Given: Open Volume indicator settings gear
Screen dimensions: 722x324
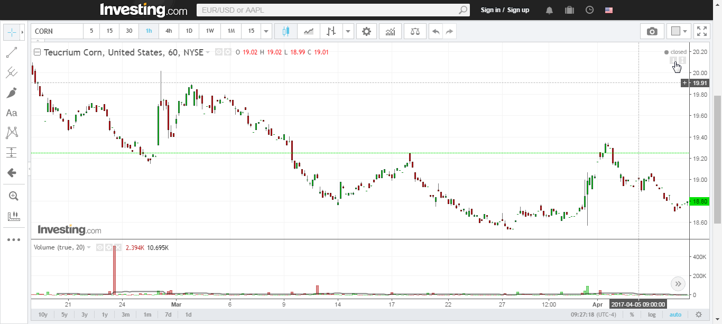Looking at the screenshot, I should 108,247.
